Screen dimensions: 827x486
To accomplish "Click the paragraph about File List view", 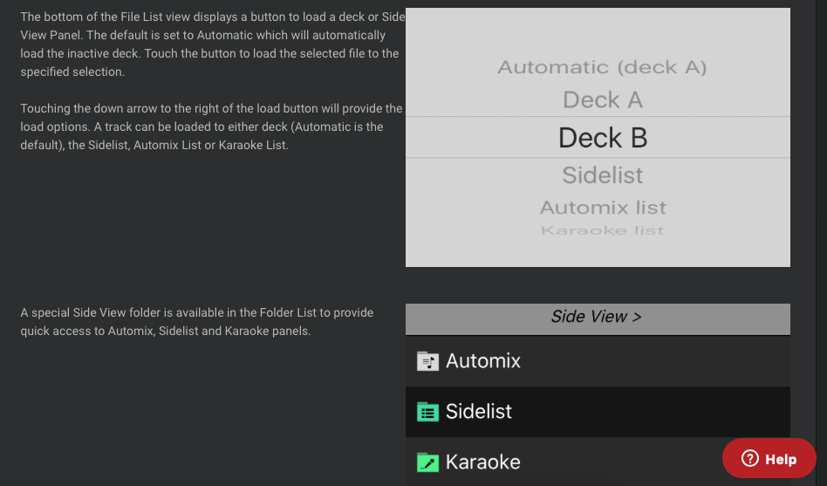I will (213, 44).
